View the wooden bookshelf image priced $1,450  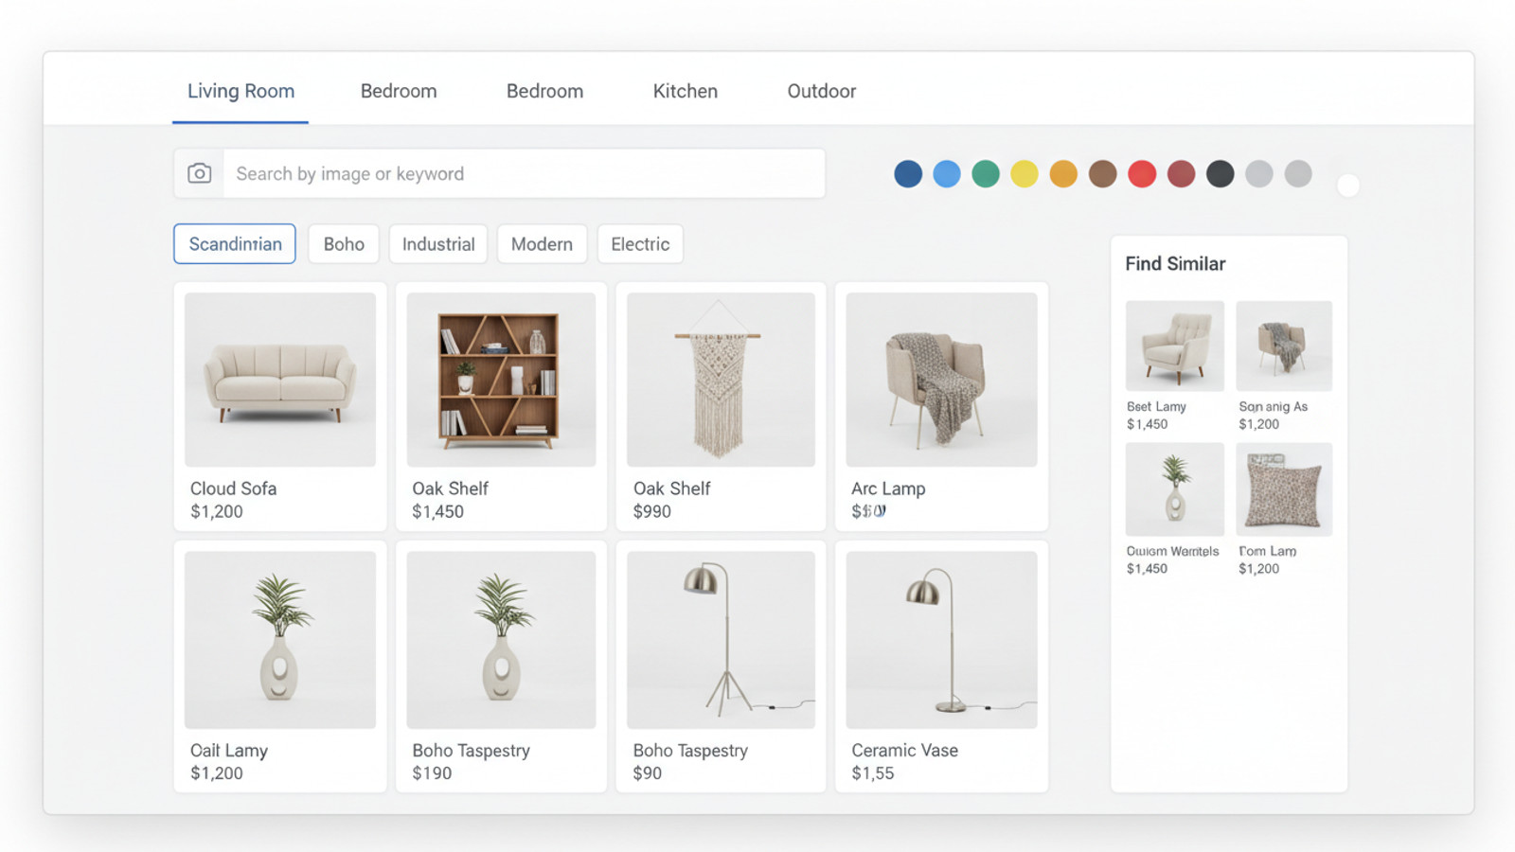(x=501, y=380)
